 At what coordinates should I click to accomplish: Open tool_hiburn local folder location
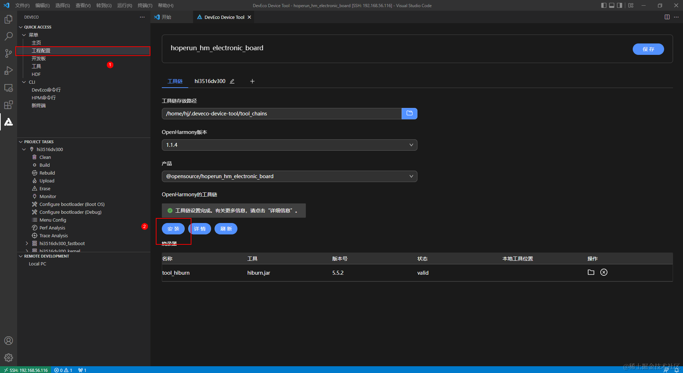[591, 273]
